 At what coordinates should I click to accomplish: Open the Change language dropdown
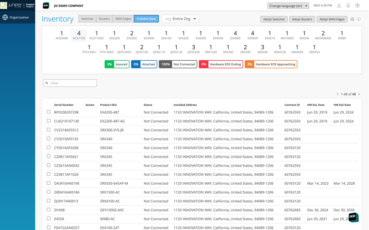tap(288, 6)
